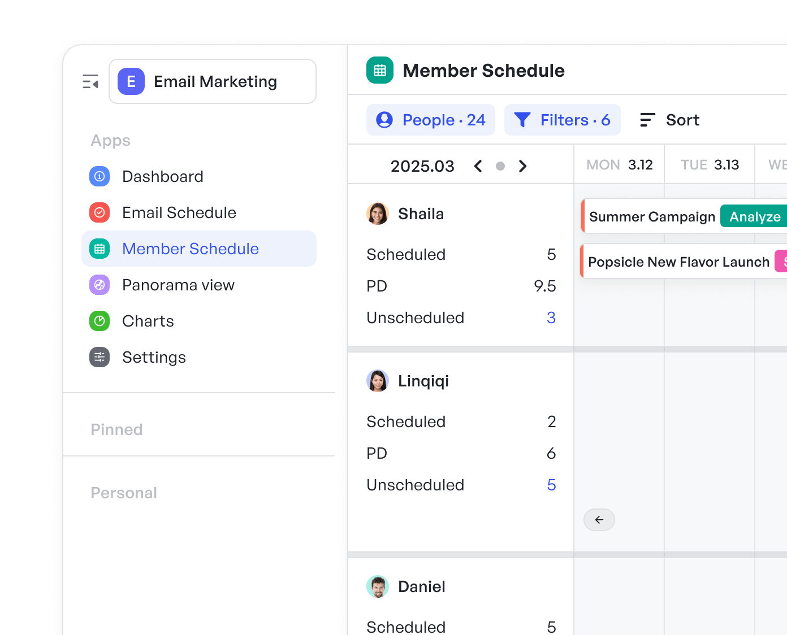787x635 pixels.
Task: Click the Member Schedule header calendar icon
Action: [380, 70]
